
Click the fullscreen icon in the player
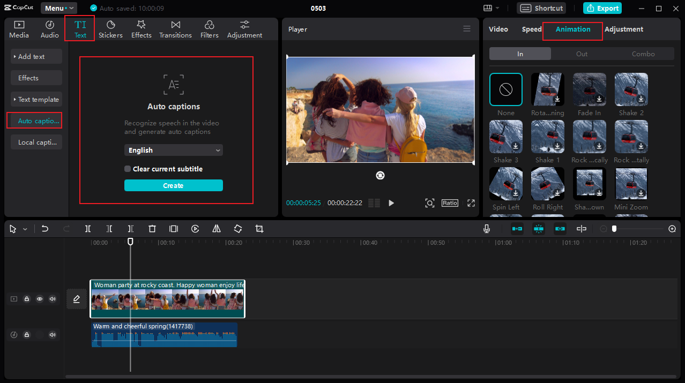[x=471, y=203]
